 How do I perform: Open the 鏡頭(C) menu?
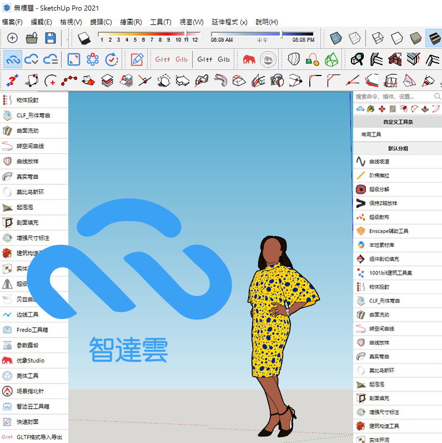101,22
